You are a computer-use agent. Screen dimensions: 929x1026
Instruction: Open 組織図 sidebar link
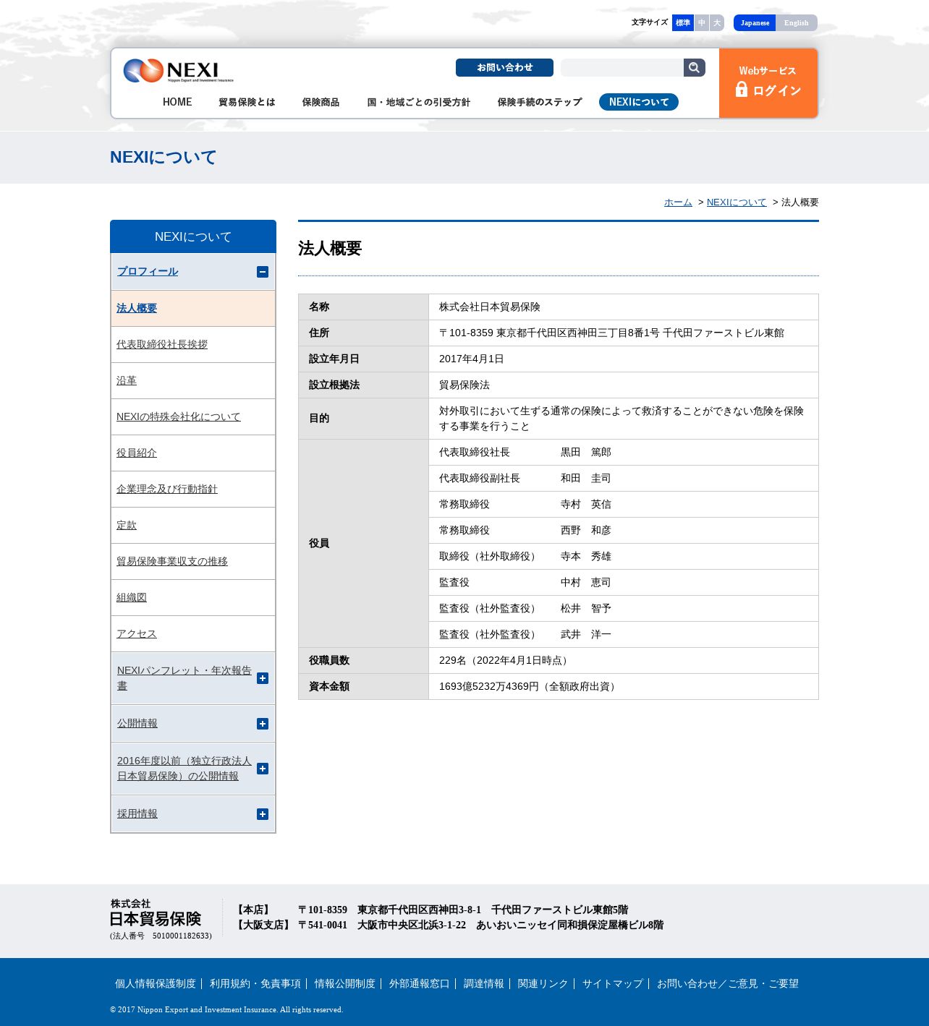tap(132, 597)
